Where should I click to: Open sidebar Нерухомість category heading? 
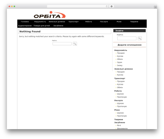pyautogui.click(x=121, y=50)
